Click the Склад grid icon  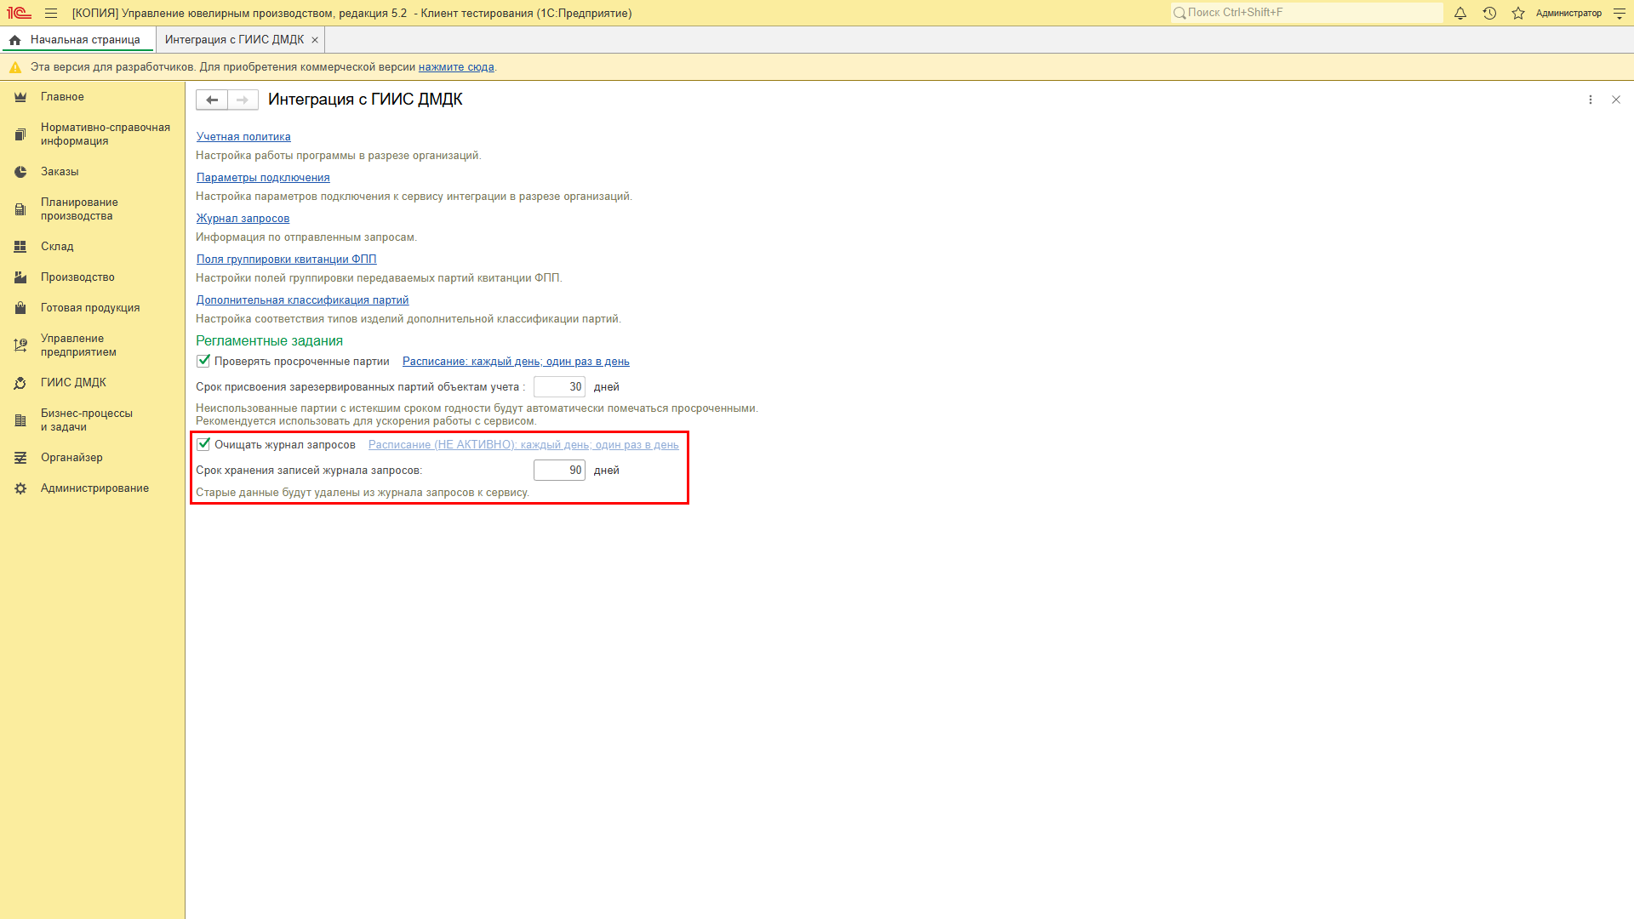(x=20, y=247)
